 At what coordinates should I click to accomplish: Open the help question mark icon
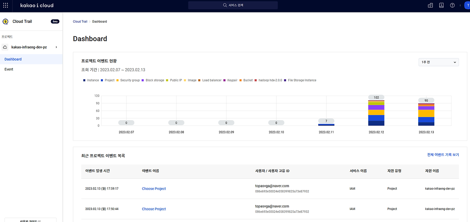click(x=452, y=5)
